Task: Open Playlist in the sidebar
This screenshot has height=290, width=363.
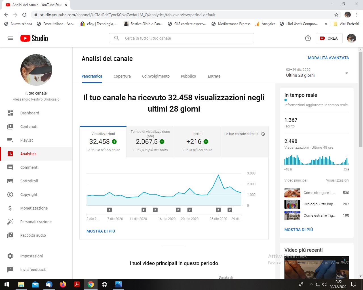Action: coord(36,140)
